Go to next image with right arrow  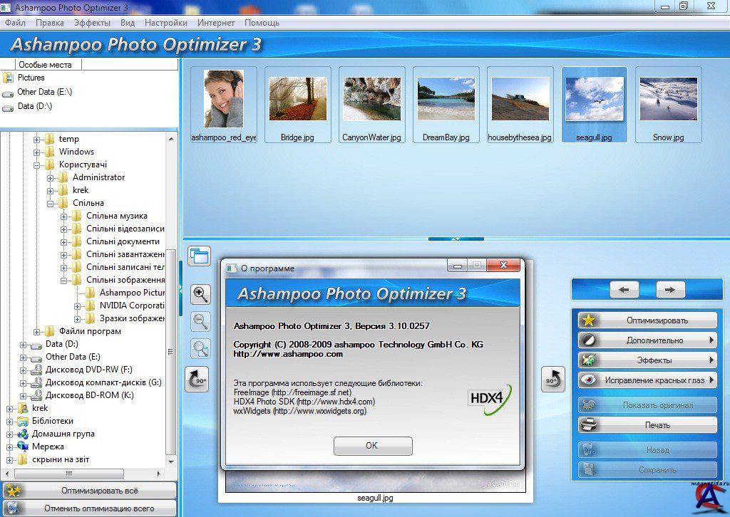tap(670, 289)
